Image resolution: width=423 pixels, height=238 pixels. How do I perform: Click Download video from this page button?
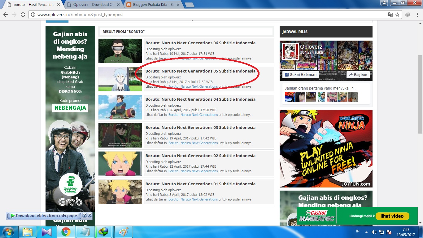point(44,216)
